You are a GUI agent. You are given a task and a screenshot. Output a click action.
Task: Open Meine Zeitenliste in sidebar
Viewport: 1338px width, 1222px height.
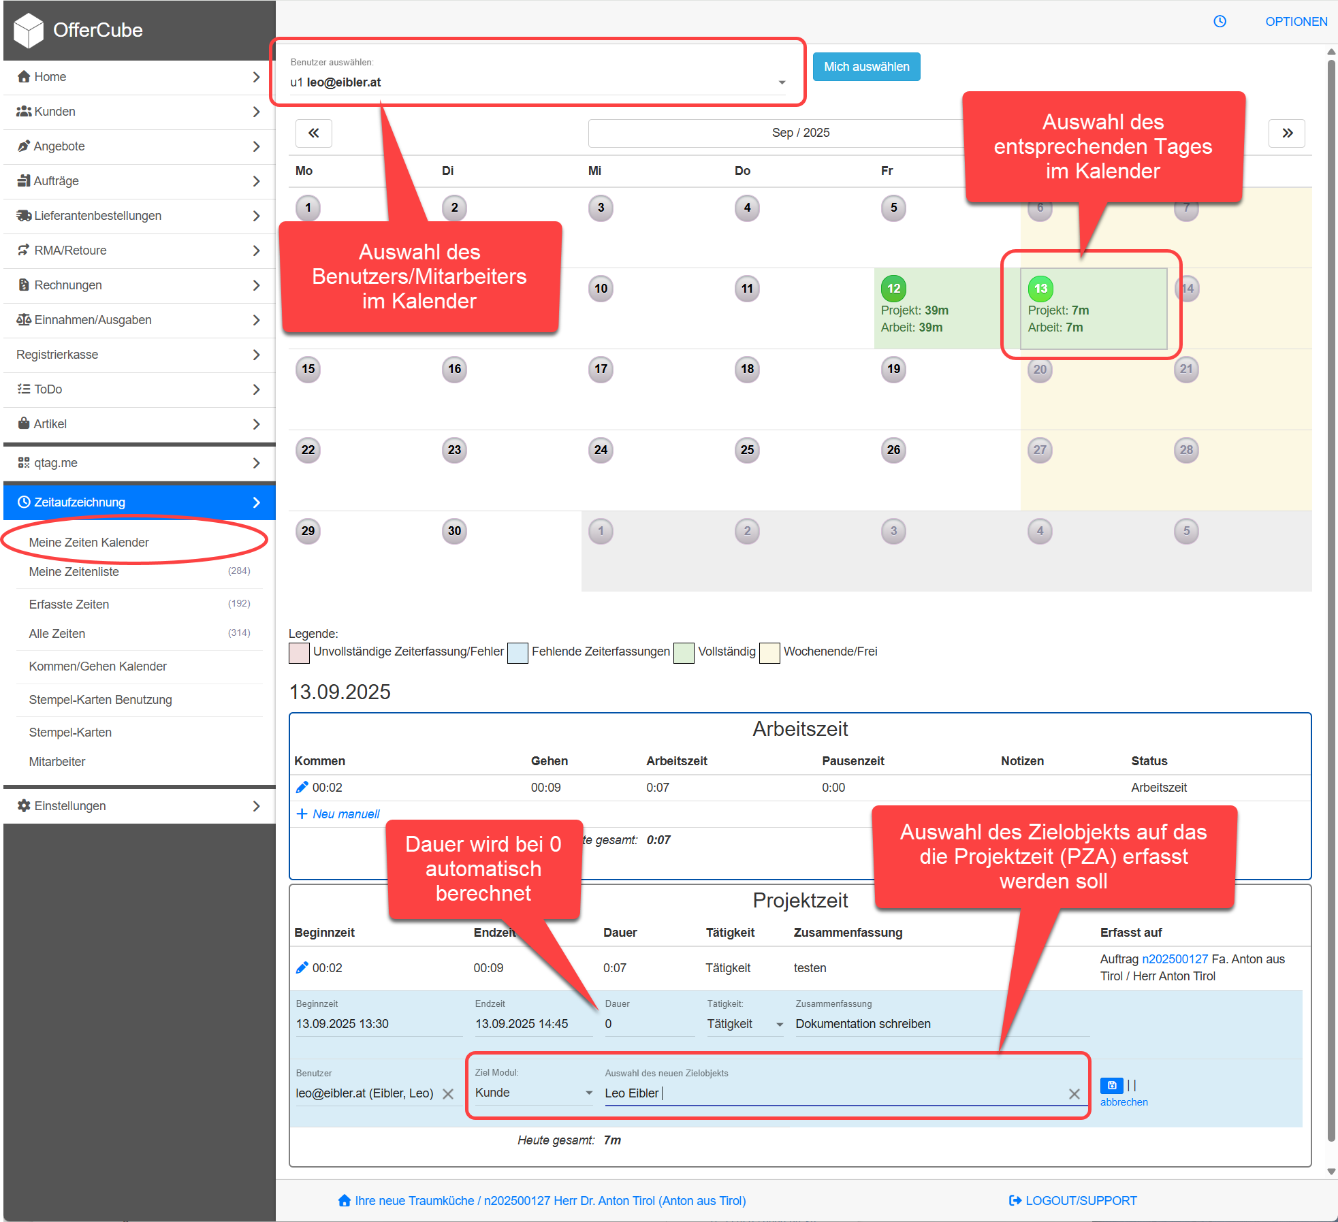(74, 572)
